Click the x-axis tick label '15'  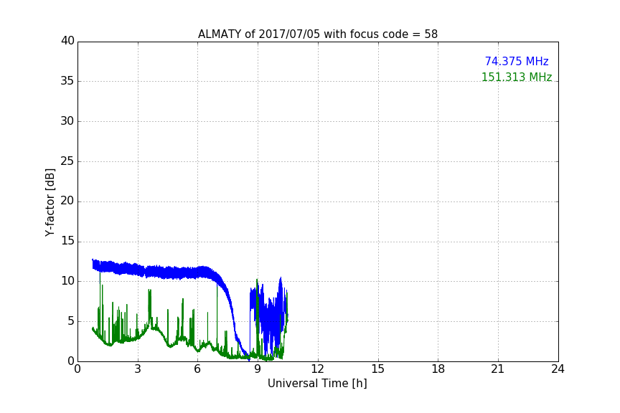pos(378,369)
